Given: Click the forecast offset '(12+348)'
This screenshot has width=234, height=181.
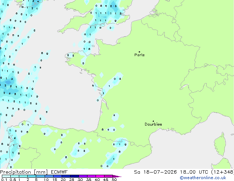Looking at the screenshot, I should point(223,172).
